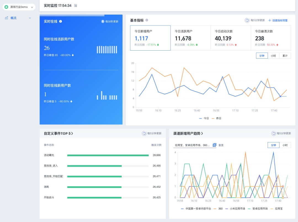Click the info icon next to 实时在线

(60, 21)
